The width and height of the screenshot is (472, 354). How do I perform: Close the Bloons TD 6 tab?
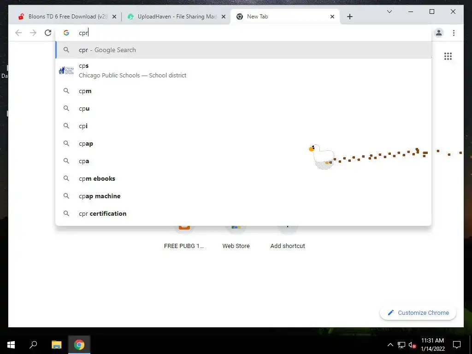(114, 17)
